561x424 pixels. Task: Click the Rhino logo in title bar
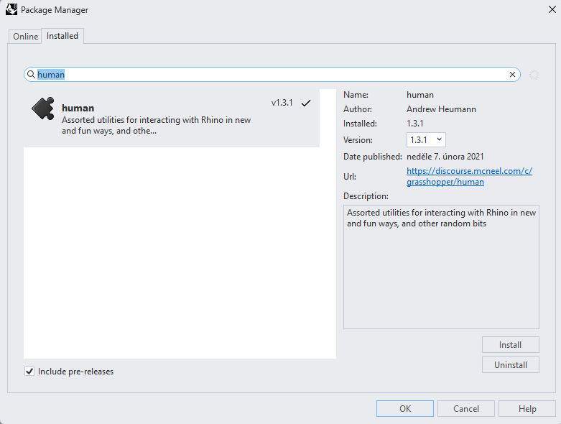pyautogui.click(x=11, y=10)
